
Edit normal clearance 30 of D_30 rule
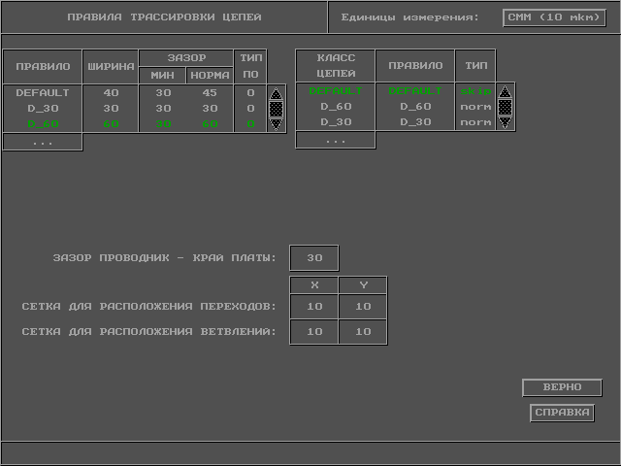[210, 108]
